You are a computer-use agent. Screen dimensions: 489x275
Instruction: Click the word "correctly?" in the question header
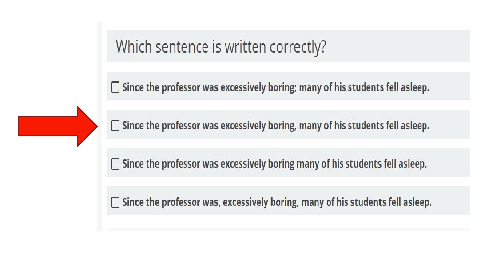pyautogui.click(x=298, y=47)
